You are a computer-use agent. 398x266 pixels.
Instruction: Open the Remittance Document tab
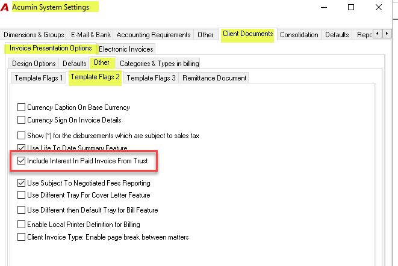(x=214, y=78)
